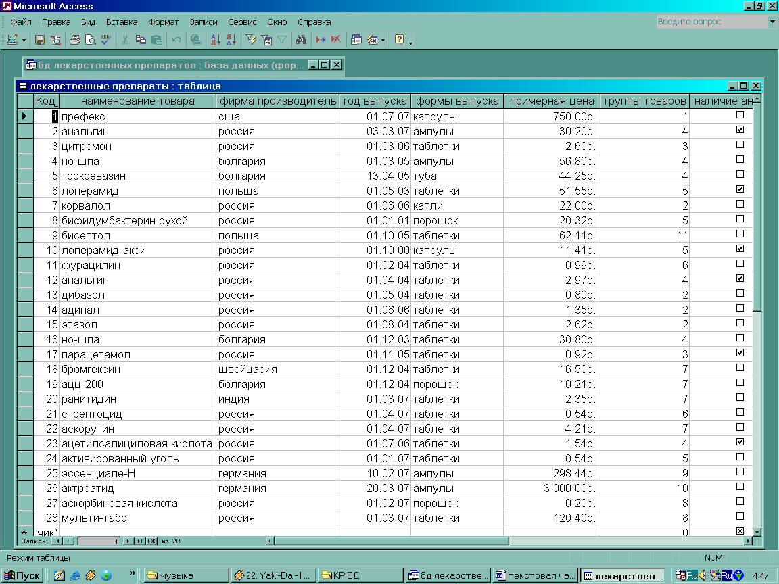Open the Записи menu

click(x=204, y=22)
